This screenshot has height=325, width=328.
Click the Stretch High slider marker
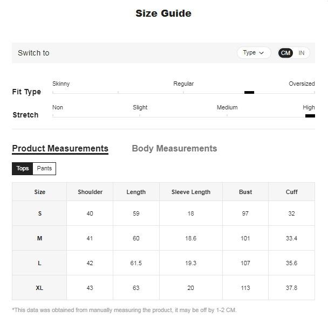[x=310, y=116]
